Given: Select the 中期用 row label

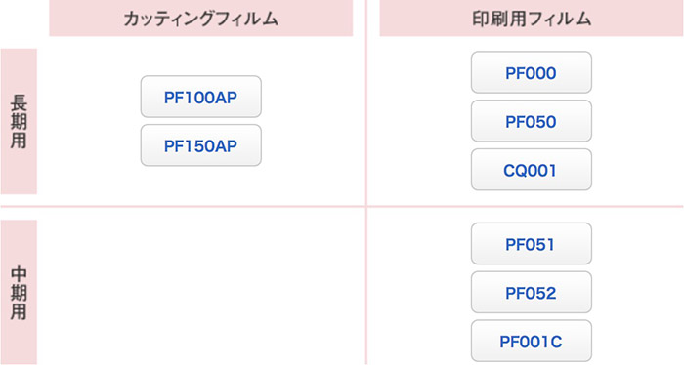Looking at the screenshot, I should [x=19, y=292].
